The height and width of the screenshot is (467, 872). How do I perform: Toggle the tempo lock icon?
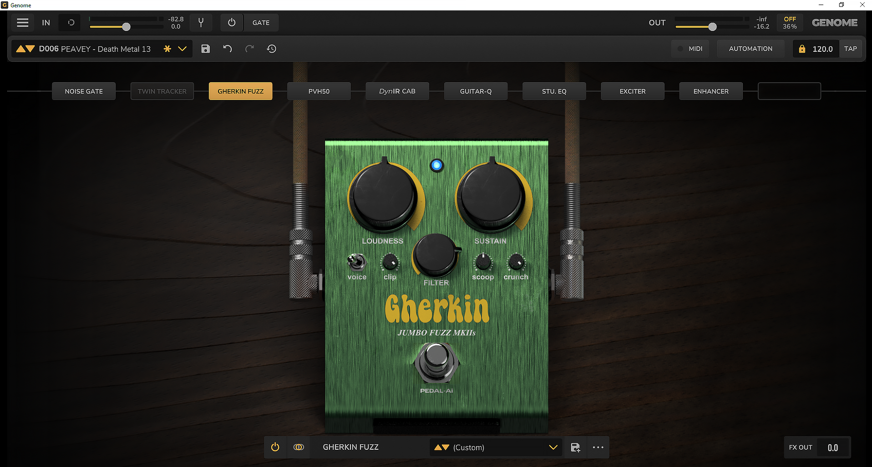(x=802, y=49)
